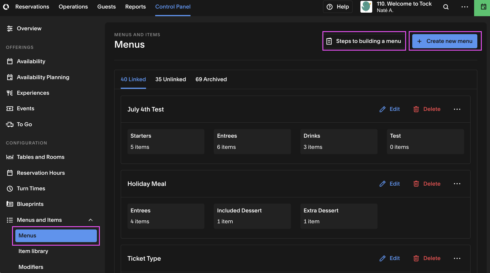This screenshot has width=490, height=273.
Task: Open the green calendar icon at top right
Action: (x=483, y=7)
